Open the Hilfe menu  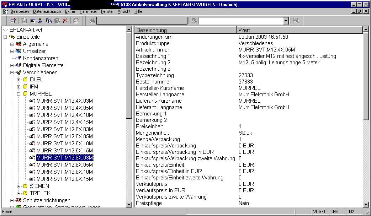point(138,11)
